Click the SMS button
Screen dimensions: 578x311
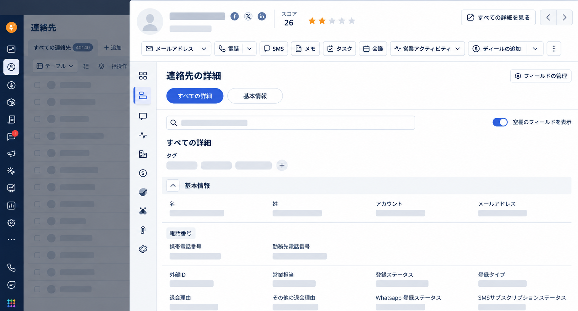[x=273, y=49]
